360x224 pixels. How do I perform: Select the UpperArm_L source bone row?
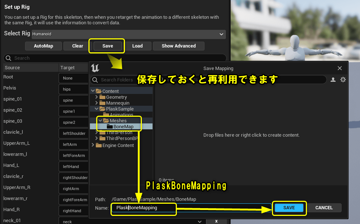17,143
